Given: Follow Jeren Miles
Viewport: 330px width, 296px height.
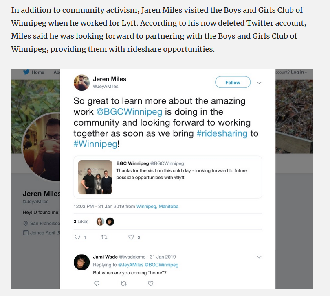Looking at the screenshot, I should tap(233, 83).
